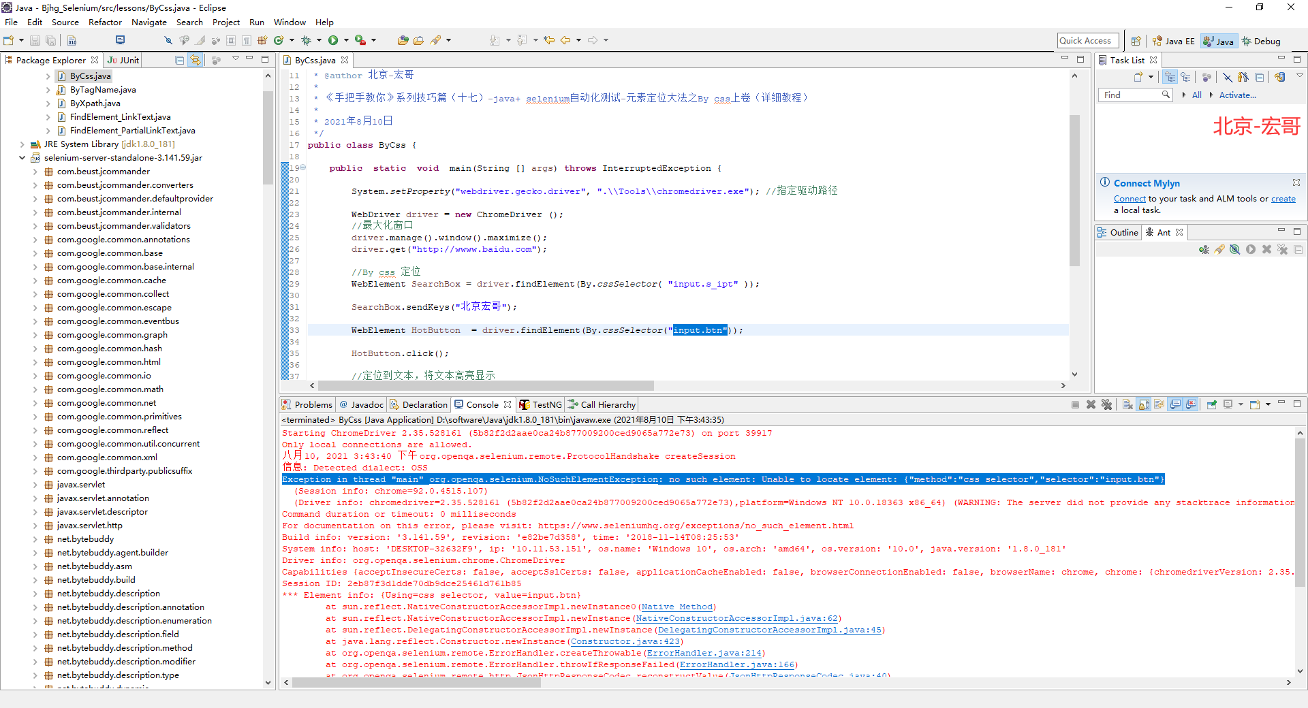Open the Project menu
Screen dimensions: 1308x708
[x=225, y=22]
